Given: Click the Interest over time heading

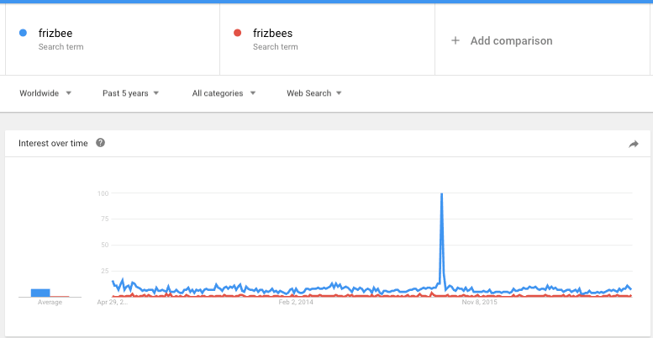Looking at the screenshot, I should point(53,144).
